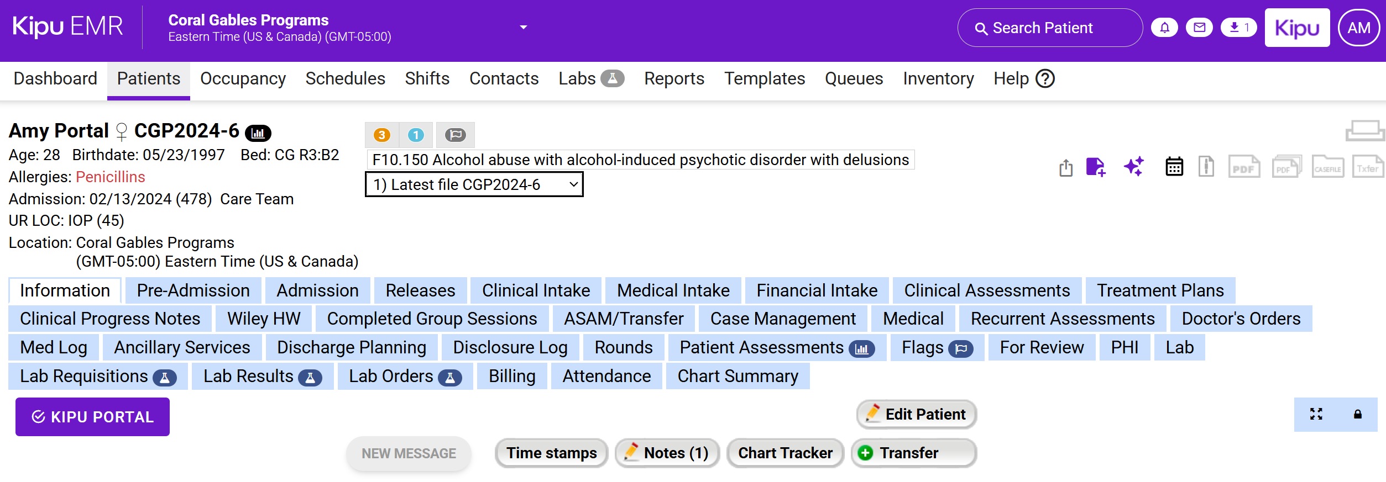The height and width of the screenshot is (482, 1386).
Task: Switch to the Treatment Plans tab
Action: click(x=1160, y=290)
